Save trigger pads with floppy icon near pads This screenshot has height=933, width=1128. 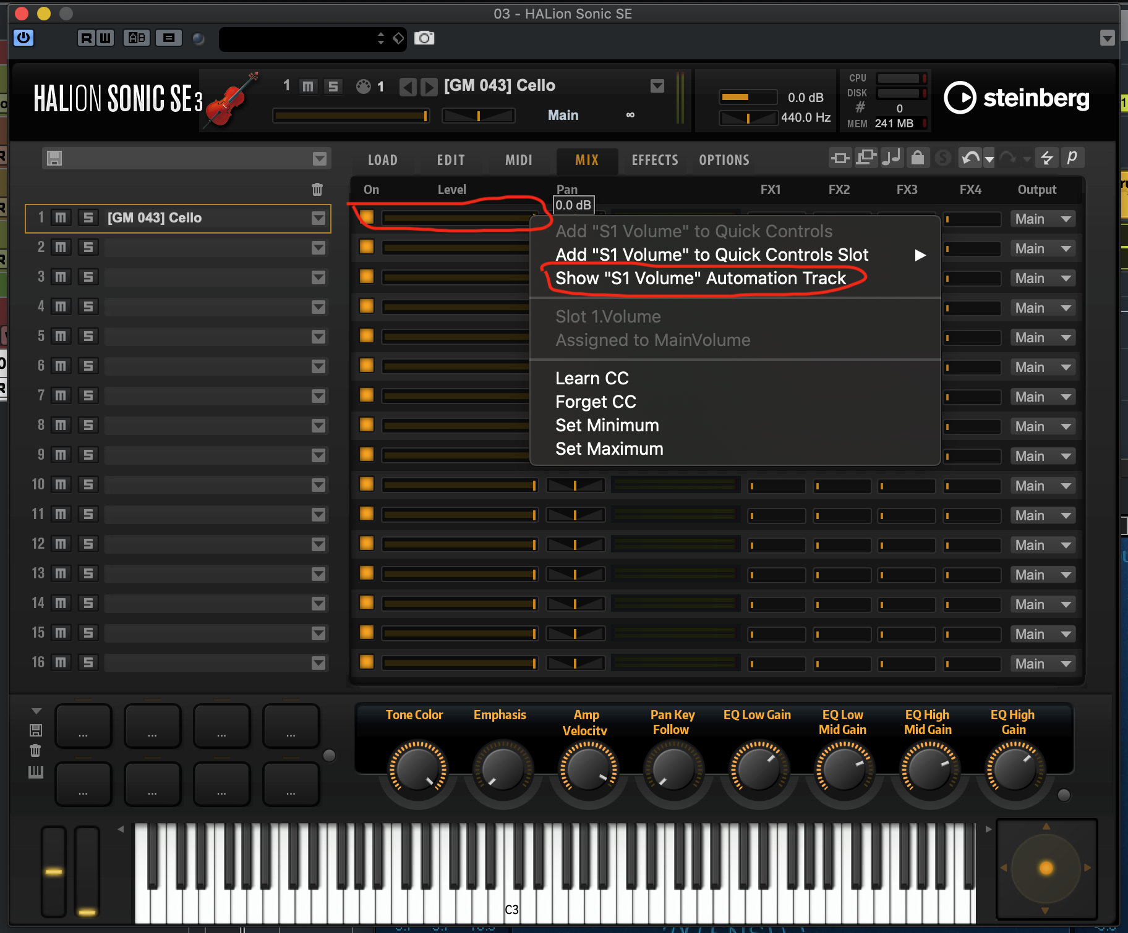(x=36, y=730)
